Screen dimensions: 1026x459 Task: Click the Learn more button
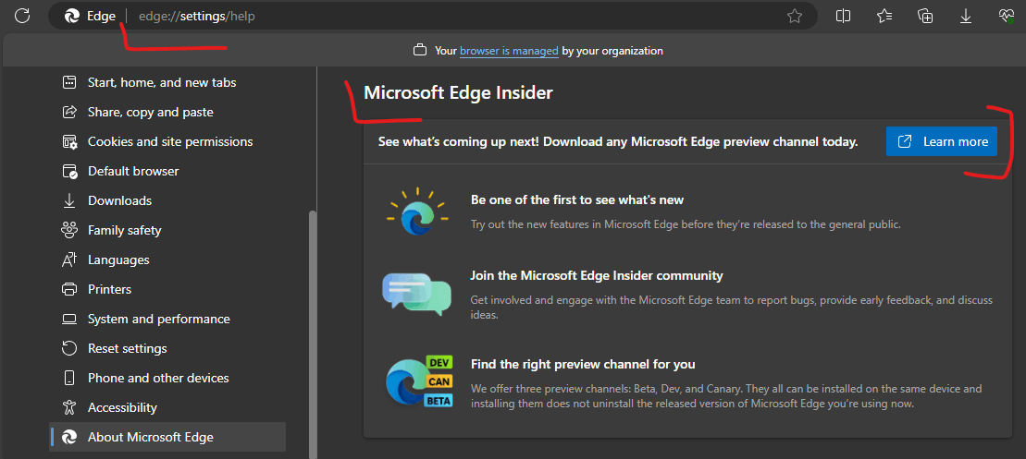coord(942,141)
